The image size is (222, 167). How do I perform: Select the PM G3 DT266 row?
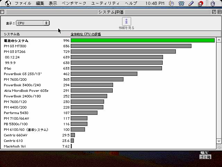pos(108,51)
